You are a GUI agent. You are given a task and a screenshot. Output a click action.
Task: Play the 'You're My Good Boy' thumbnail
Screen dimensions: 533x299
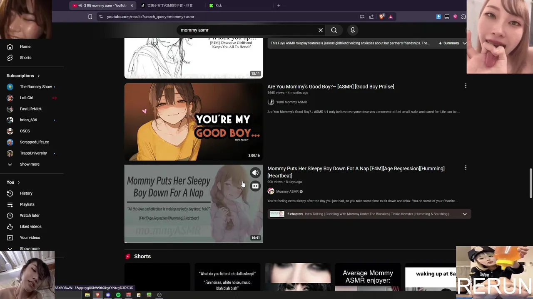(194, 122)
